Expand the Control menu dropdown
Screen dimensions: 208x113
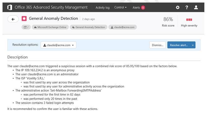tap(120, 8)
